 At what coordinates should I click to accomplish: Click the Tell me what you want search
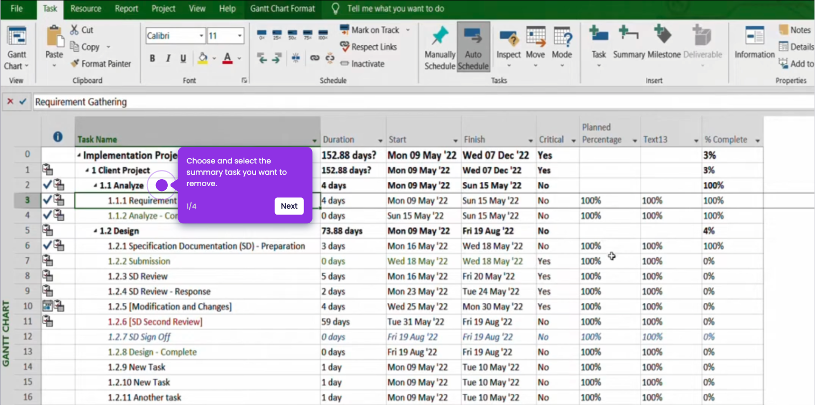click(x=395, y=9)
